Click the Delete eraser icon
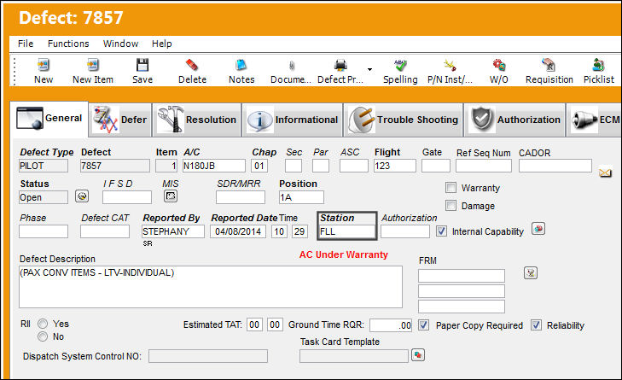 192,65
